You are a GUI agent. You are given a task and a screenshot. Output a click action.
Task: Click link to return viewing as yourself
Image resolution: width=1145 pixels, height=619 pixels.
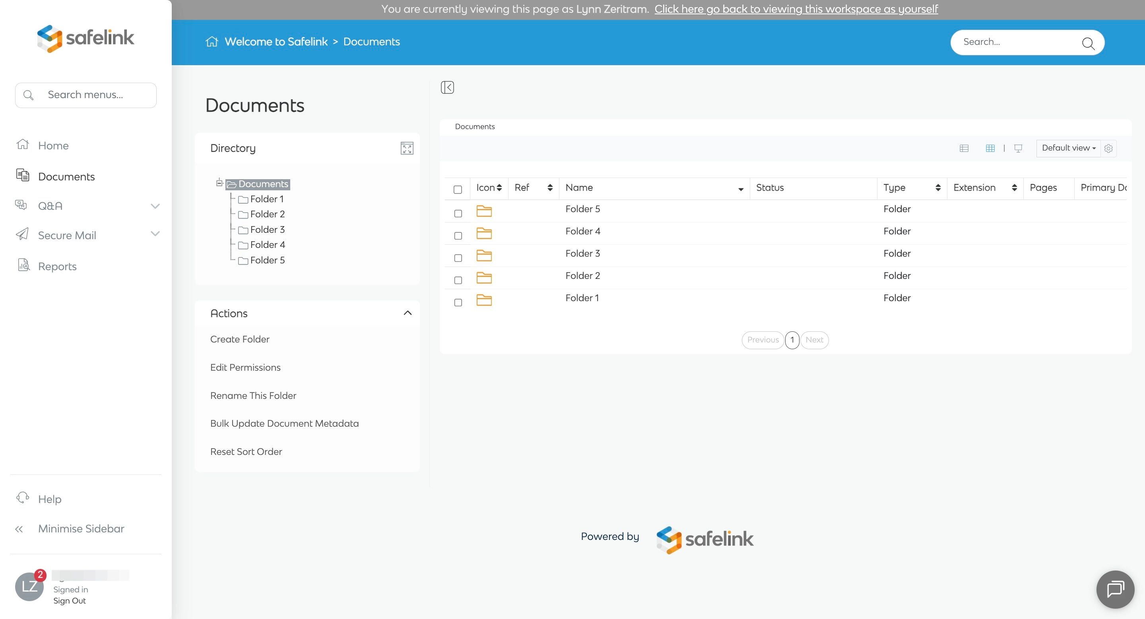point(796,9)
